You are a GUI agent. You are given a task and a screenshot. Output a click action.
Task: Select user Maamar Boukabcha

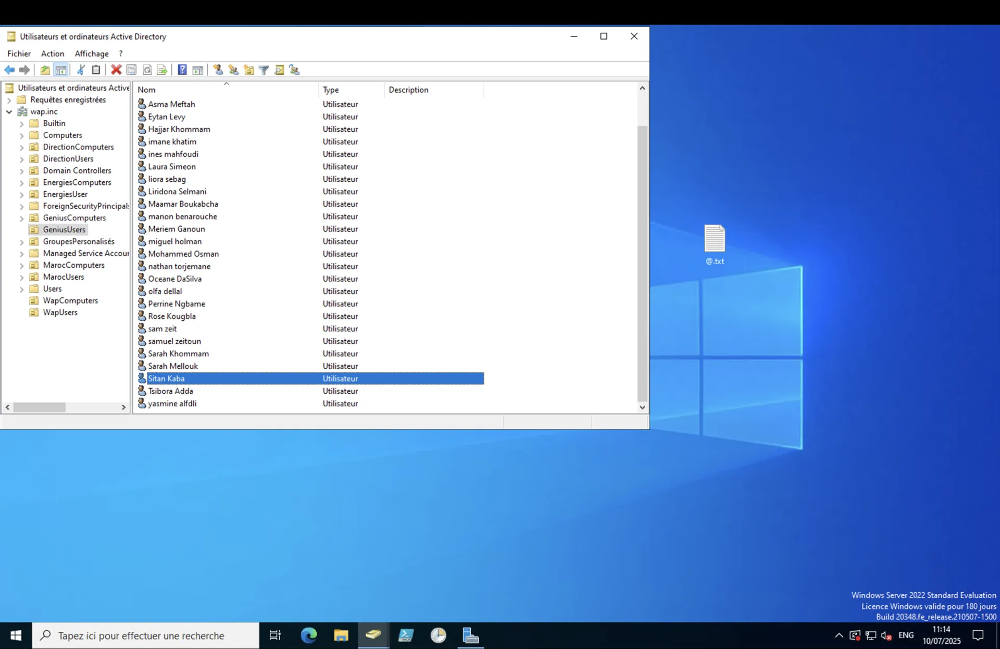[x=183, y=204]
